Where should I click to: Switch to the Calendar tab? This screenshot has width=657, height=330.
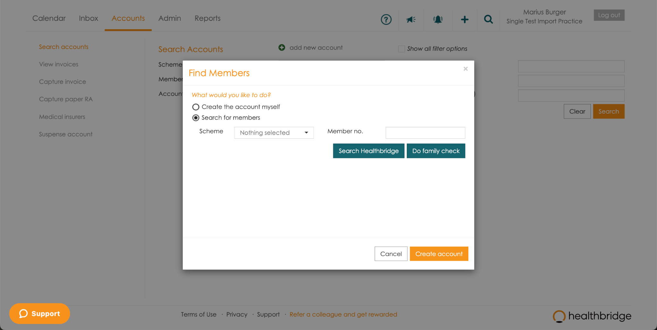[x=49, y=18]
